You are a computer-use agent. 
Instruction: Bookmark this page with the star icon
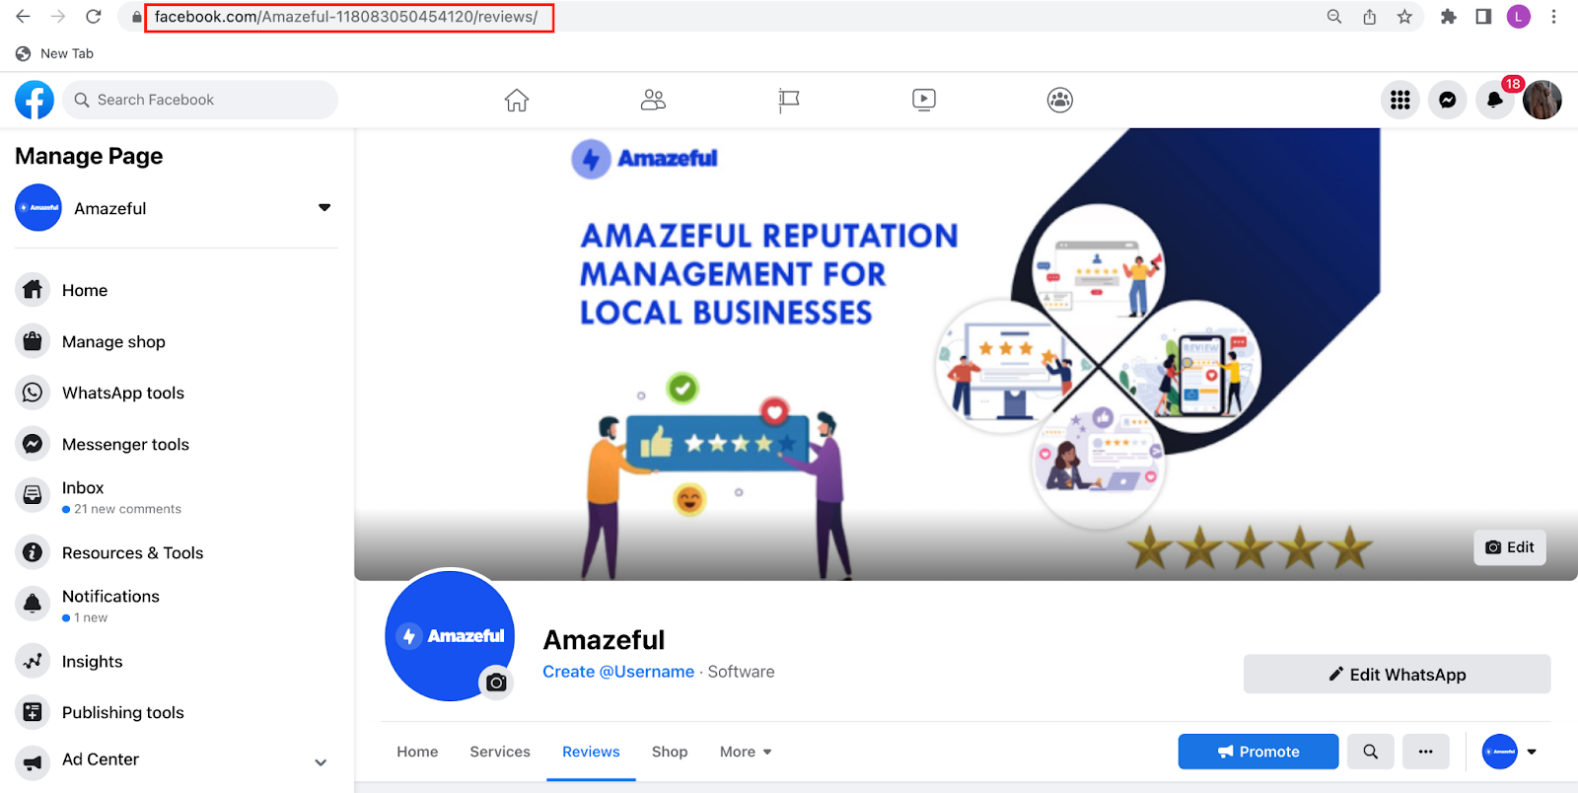coord(1404,17)
